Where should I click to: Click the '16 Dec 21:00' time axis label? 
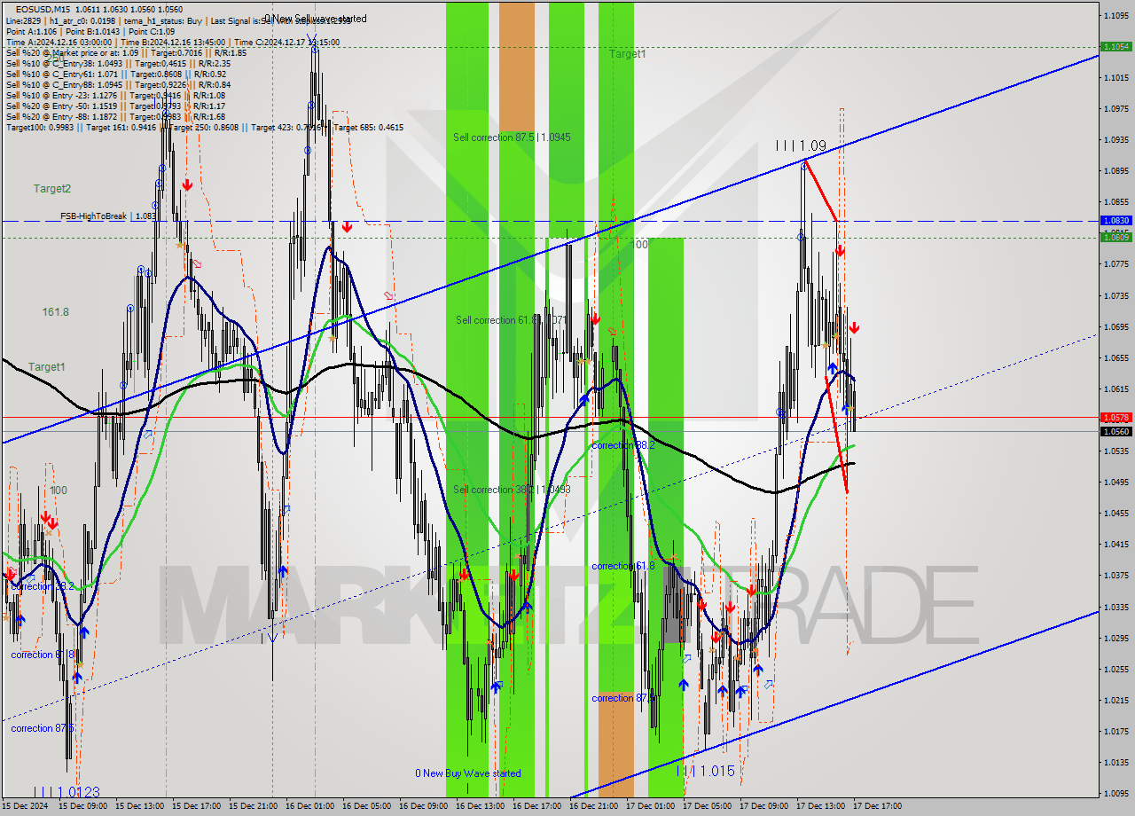(593, 806)
